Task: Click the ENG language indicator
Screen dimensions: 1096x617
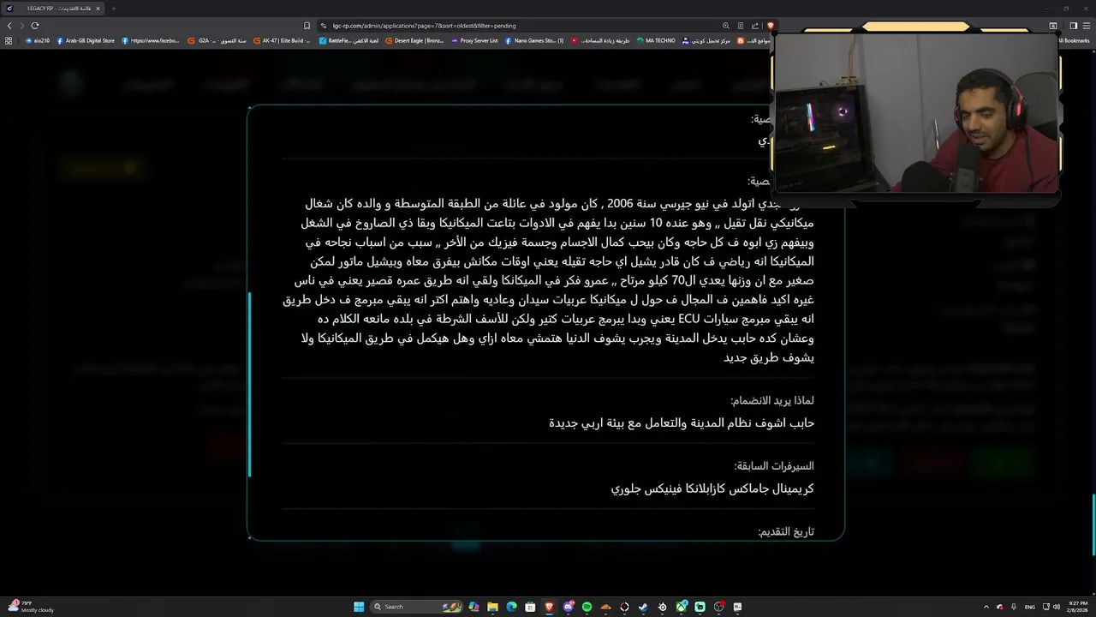Action: point(1029,607)
